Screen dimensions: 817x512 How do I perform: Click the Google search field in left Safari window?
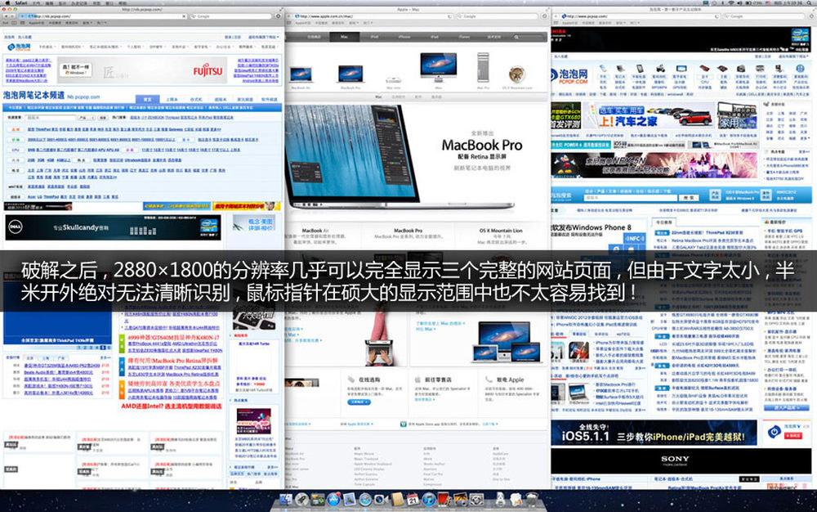coord(230,16)
